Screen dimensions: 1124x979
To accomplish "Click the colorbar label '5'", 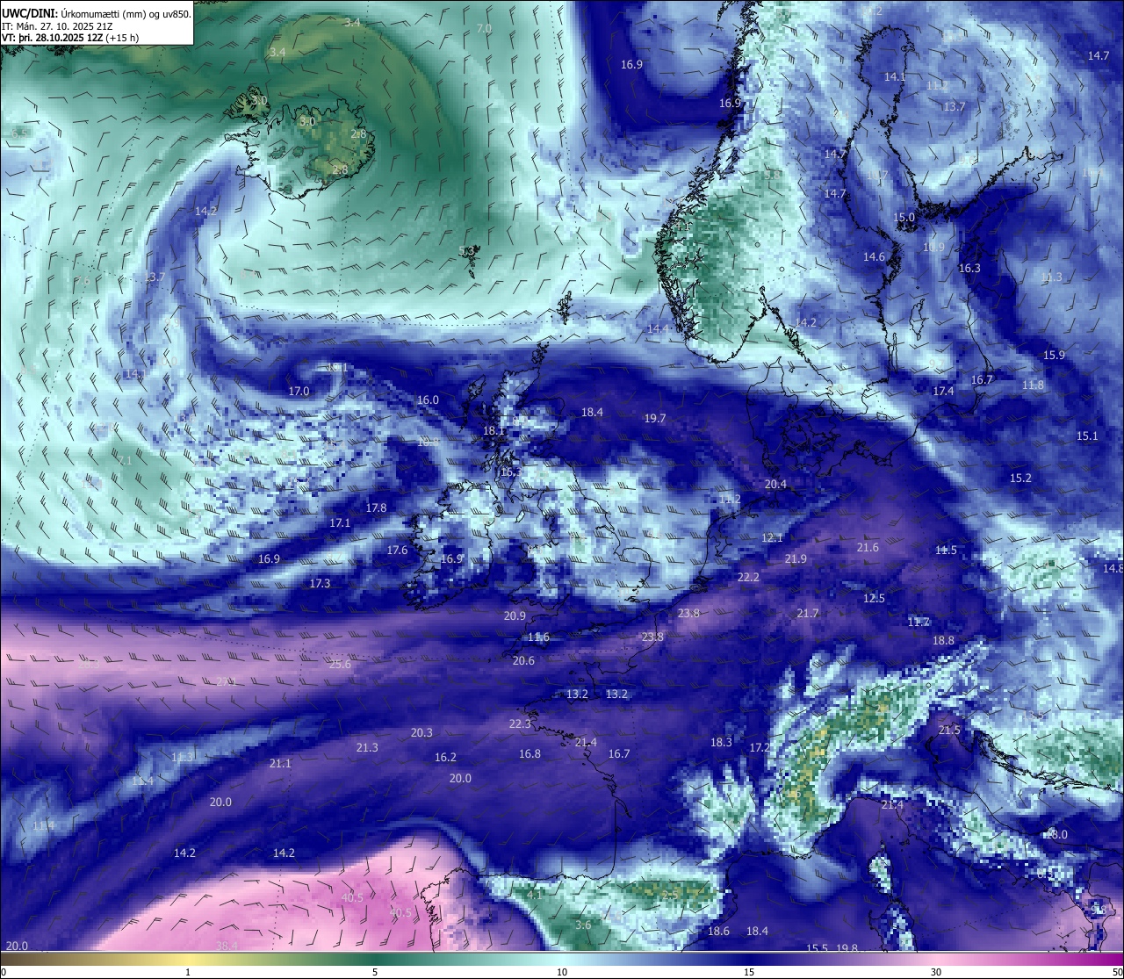I will click(x=375, y=972).
